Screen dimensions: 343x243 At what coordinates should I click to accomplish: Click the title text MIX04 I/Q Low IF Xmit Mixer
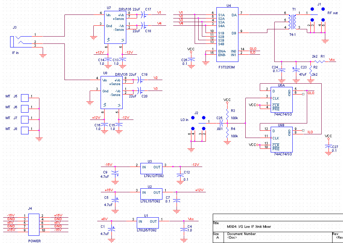[x=248, y=227]
